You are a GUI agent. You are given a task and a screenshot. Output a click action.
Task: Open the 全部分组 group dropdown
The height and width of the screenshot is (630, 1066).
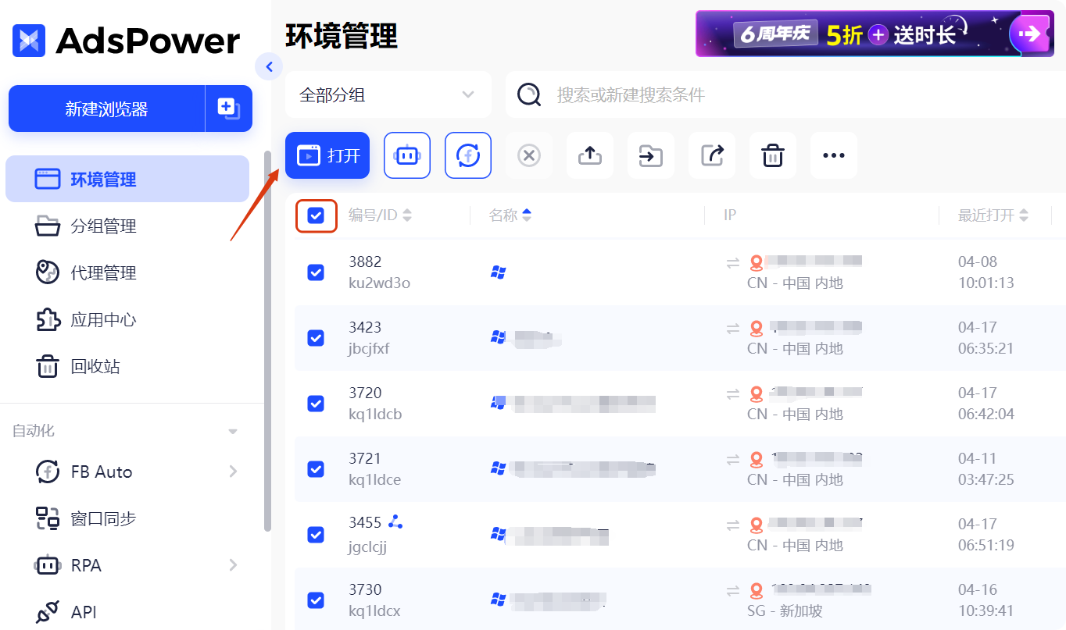coord(388,95)
